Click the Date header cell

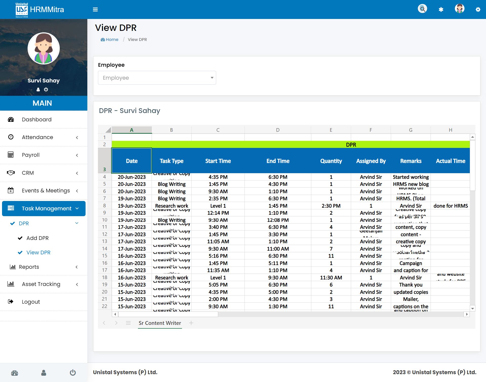132,161
